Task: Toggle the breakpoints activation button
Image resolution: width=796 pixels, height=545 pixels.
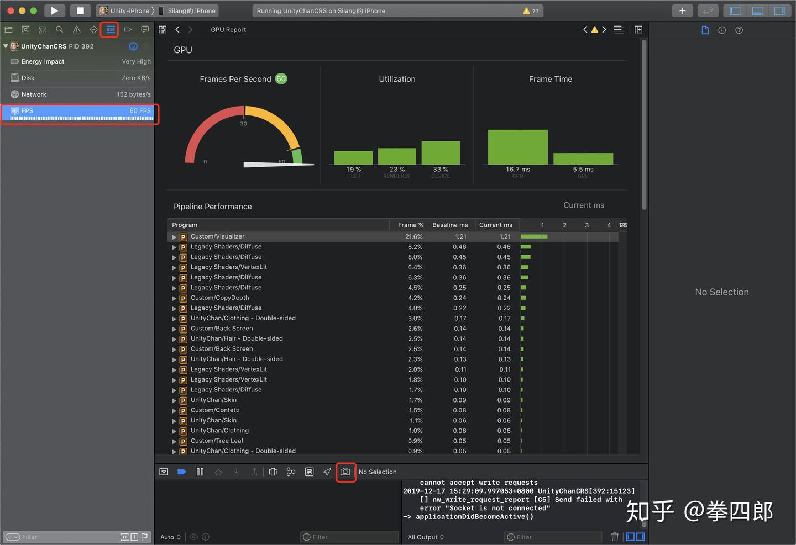Action: (181, 472)
